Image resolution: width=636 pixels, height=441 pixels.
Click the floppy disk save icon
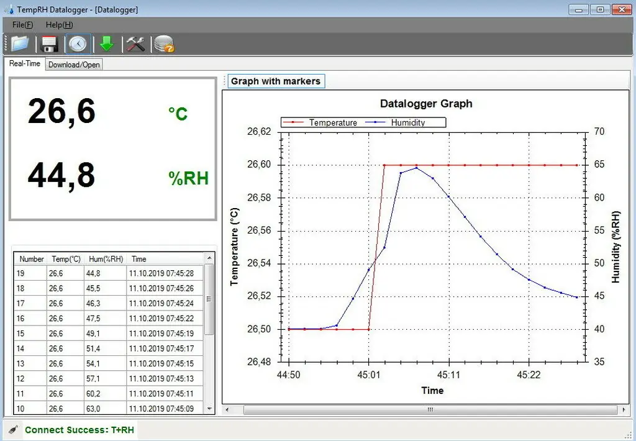coord(49,44)
